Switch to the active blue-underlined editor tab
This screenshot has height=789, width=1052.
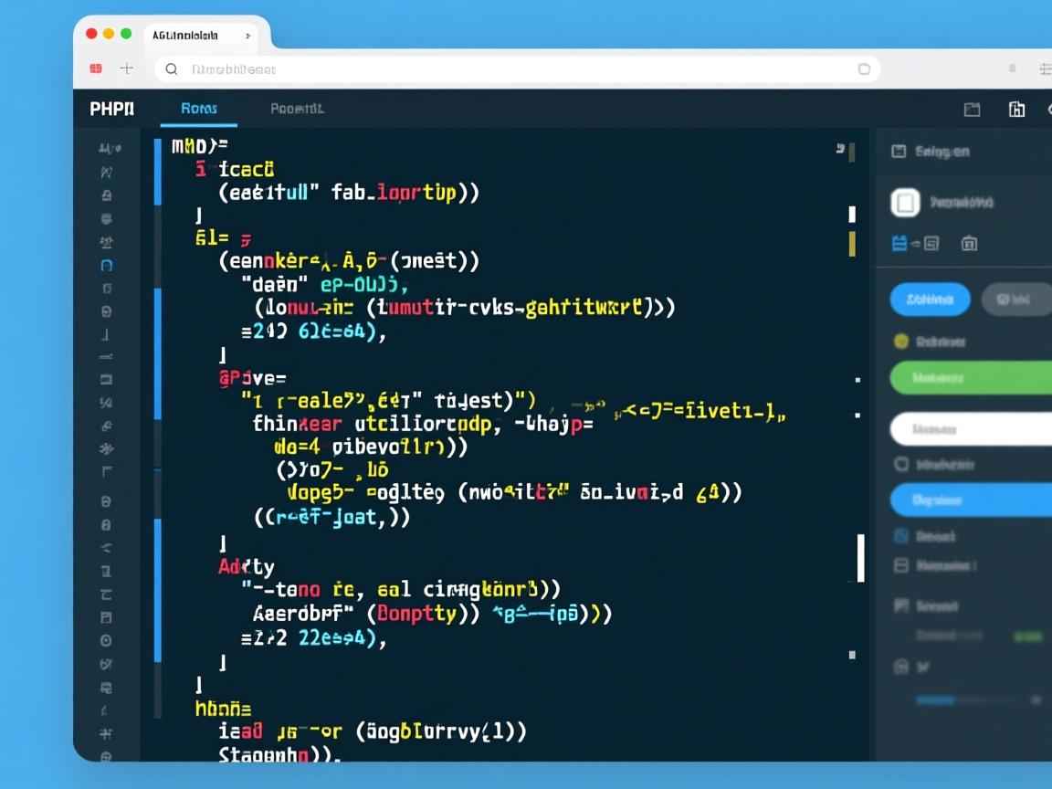click(199, 109)
